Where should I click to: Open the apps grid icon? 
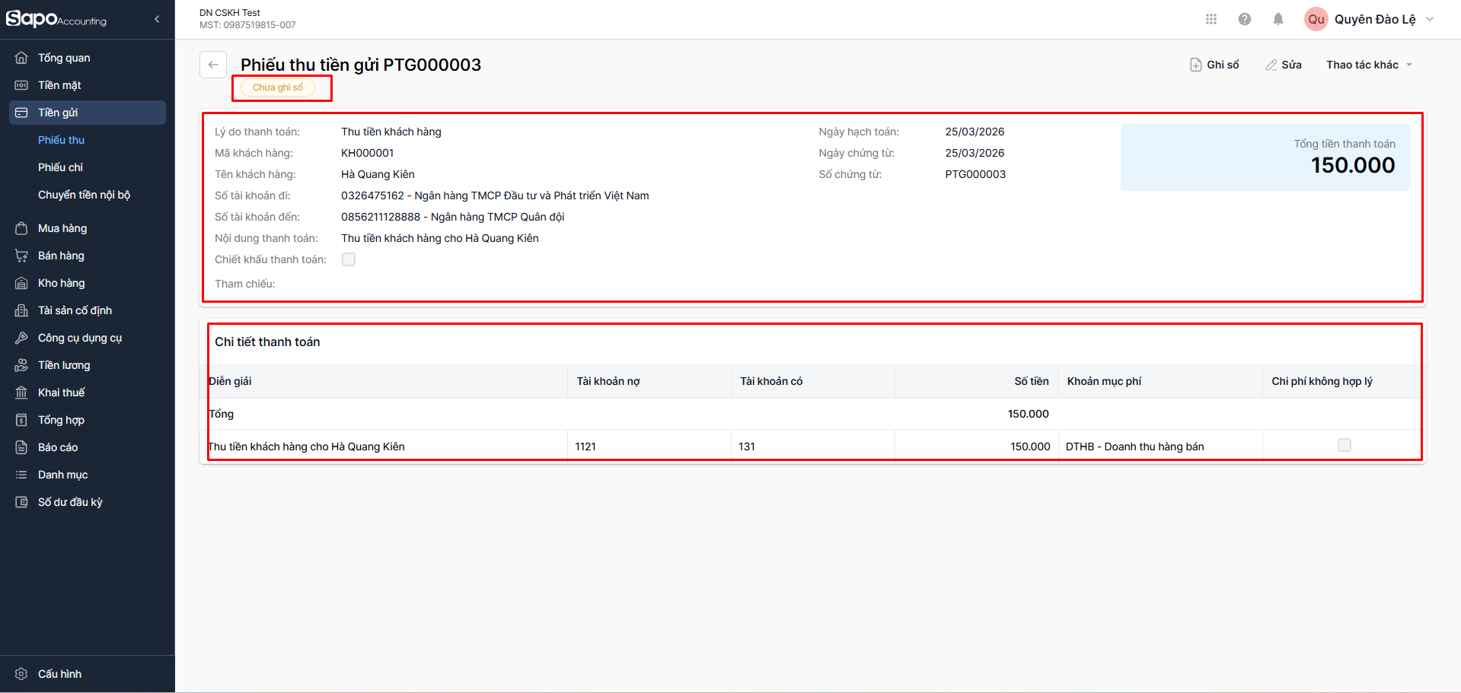point(1211,19)
